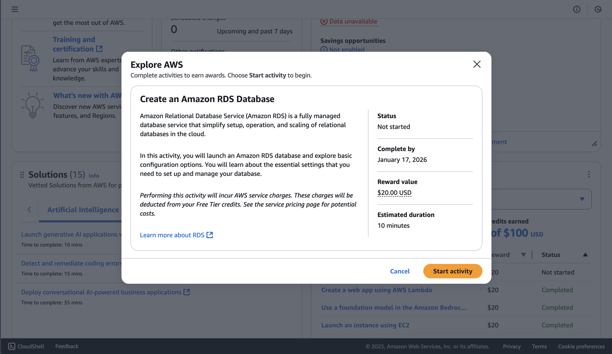Click the info panel icon in header

click(576, 9)
